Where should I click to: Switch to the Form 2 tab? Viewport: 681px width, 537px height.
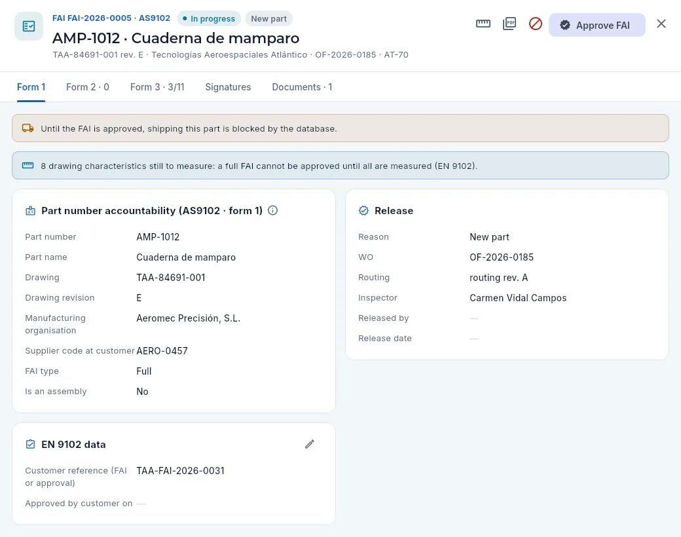(x=88, y=87)
